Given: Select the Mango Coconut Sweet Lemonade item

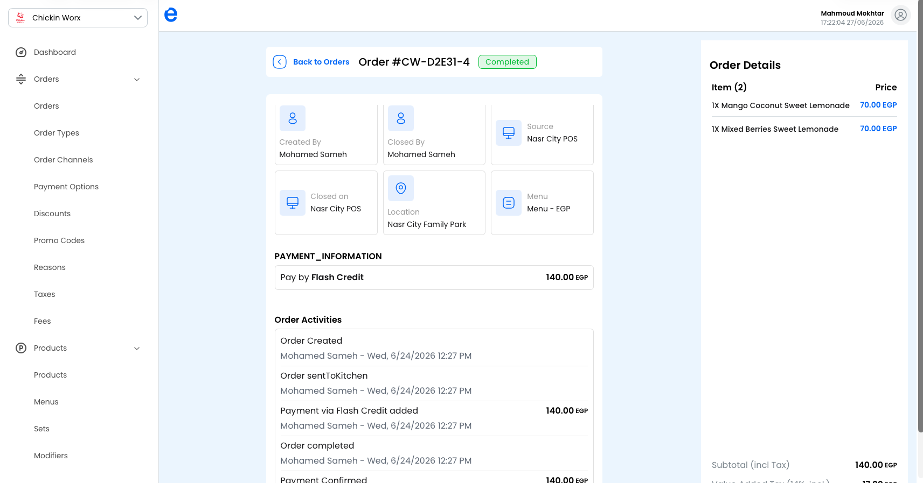Looking at the screenshot, I should tap(781, 105).
